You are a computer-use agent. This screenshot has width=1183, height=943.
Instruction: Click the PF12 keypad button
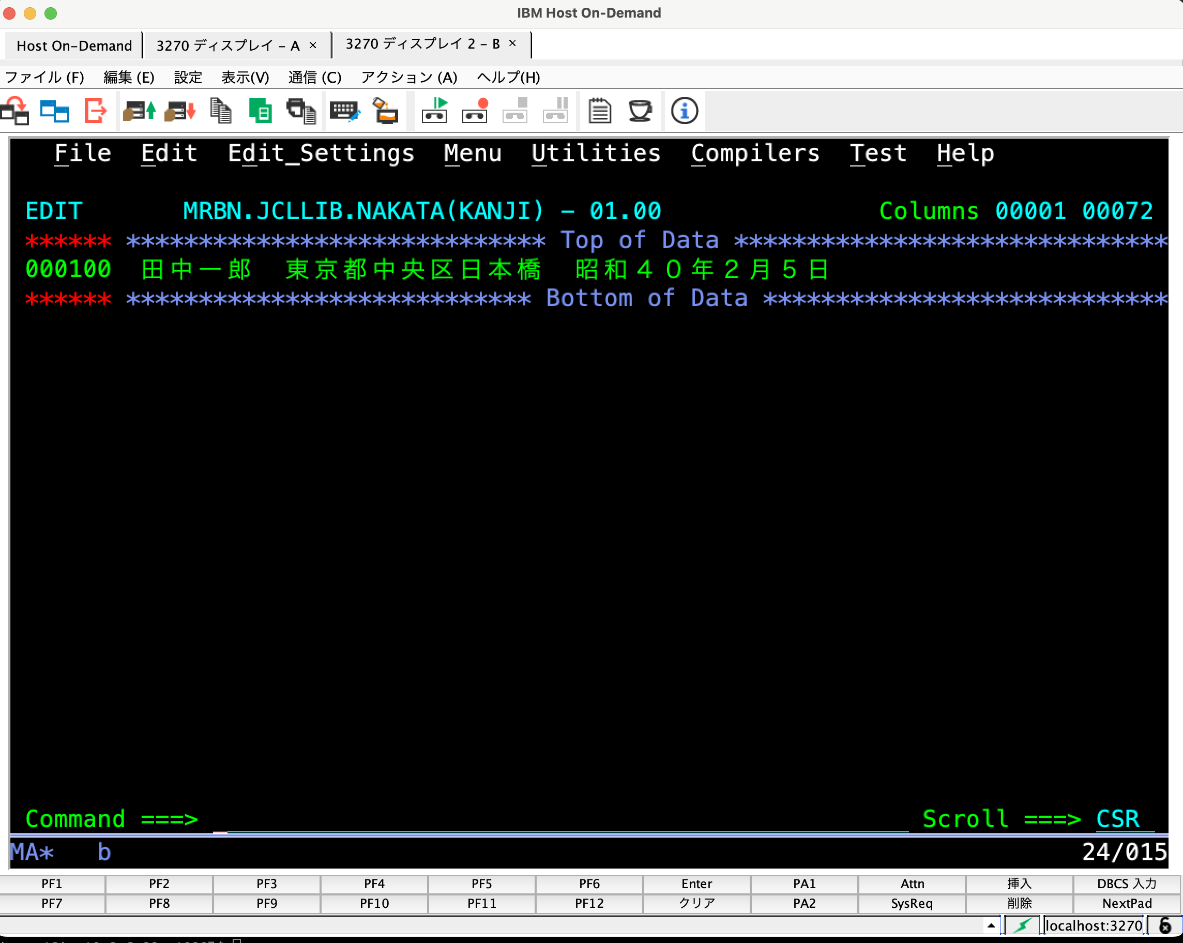tap(589, 904)
